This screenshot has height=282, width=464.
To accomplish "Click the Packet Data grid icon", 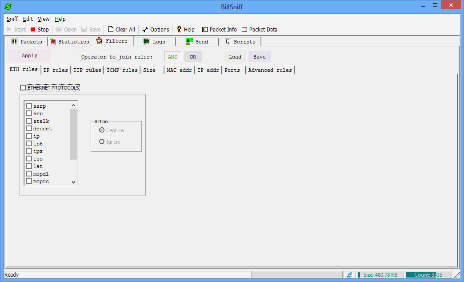I will point(244,30).
